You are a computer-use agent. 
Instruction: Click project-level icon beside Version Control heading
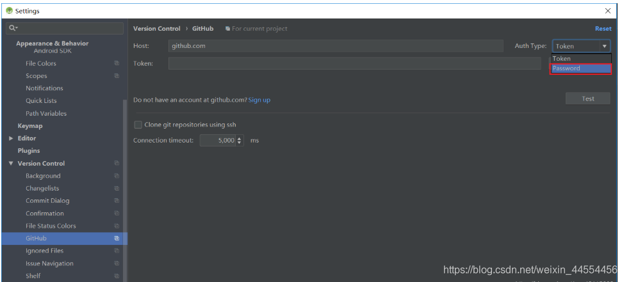[117, 163]
